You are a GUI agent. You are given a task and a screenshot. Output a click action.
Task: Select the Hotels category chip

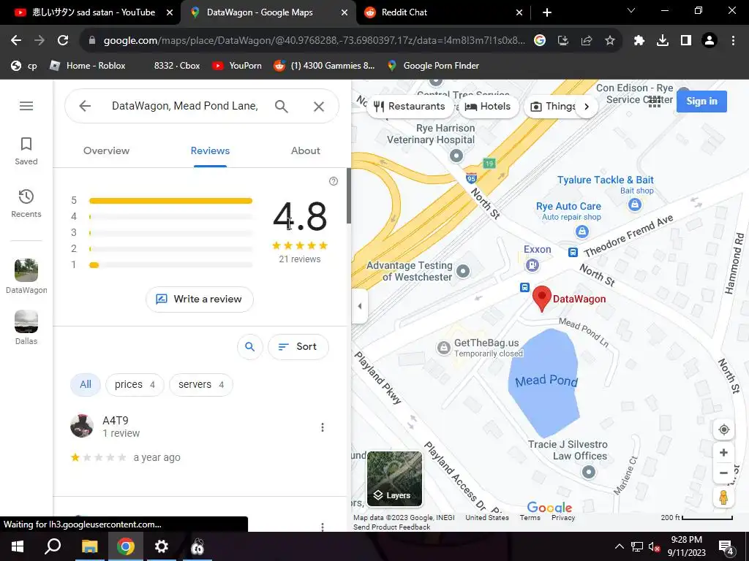488,107
